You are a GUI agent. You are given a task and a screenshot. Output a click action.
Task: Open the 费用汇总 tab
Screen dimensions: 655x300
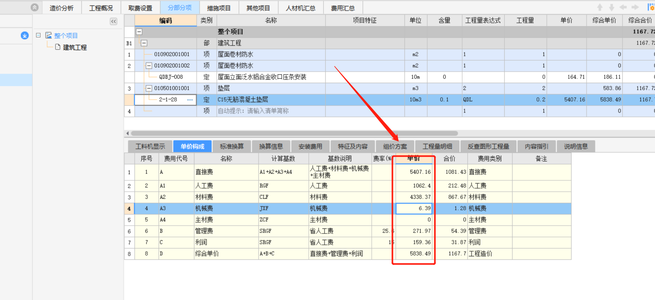click(x=343, y=8)
